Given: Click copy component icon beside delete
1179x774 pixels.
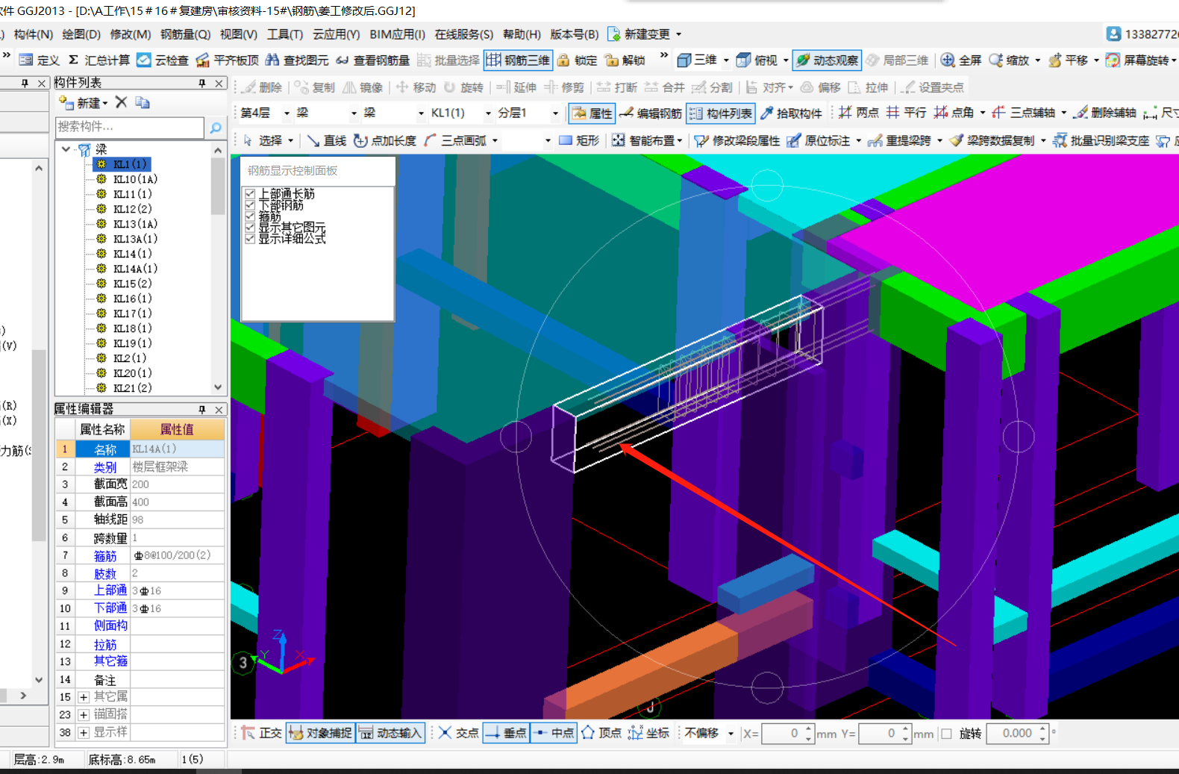Looking at the screenshot, I should pyautogui.click(x=143, y=102).
